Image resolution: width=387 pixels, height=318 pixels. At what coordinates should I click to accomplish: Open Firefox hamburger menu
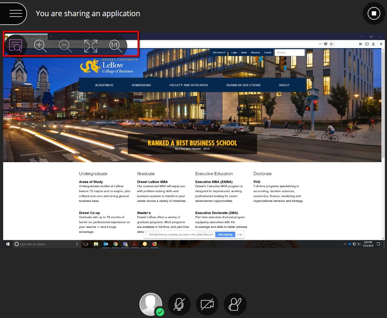click(x=381, y=44)
